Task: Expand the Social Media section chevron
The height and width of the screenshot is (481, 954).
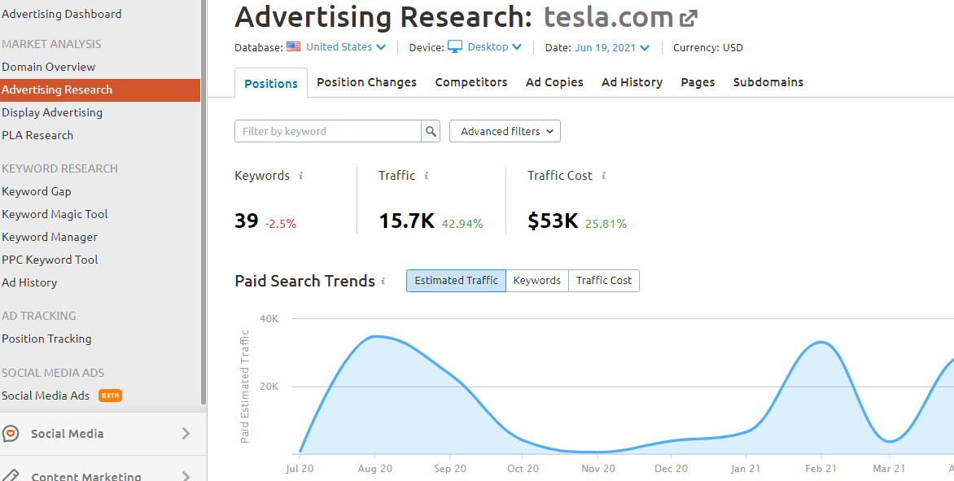Action: tap(186, 434)
